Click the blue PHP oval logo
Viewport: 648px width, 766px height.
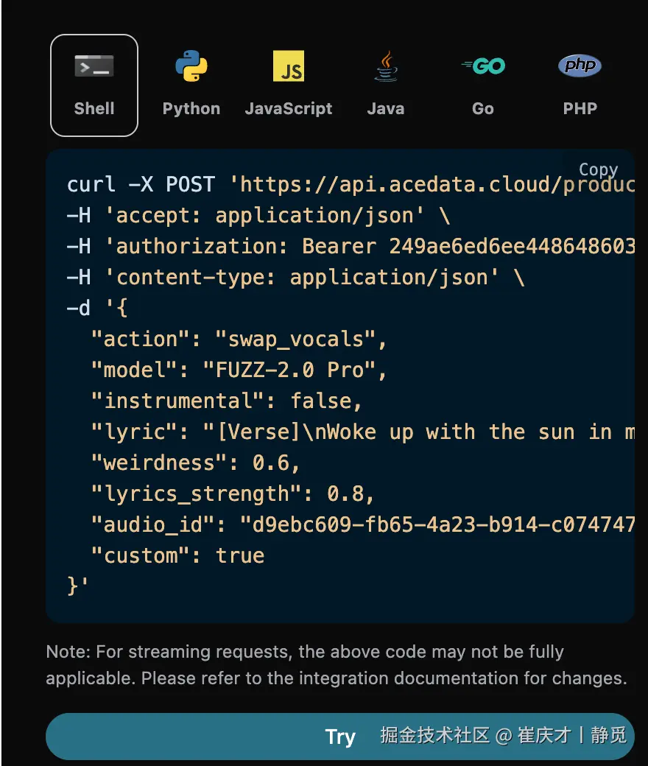point(580,67)
